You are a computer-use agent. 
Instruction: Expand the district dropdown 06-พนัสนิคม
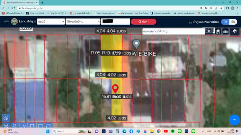(83, 21)
